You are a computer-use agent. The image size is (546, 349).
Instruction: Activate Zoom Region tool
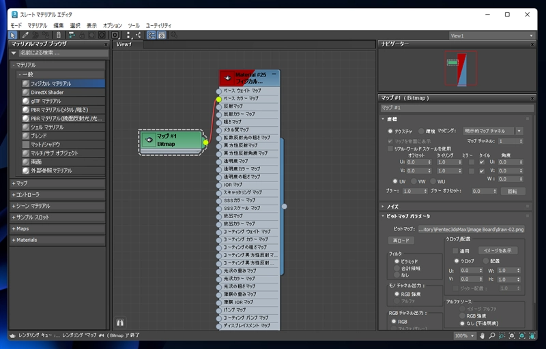pyautogui.click(x=502, y=336)
